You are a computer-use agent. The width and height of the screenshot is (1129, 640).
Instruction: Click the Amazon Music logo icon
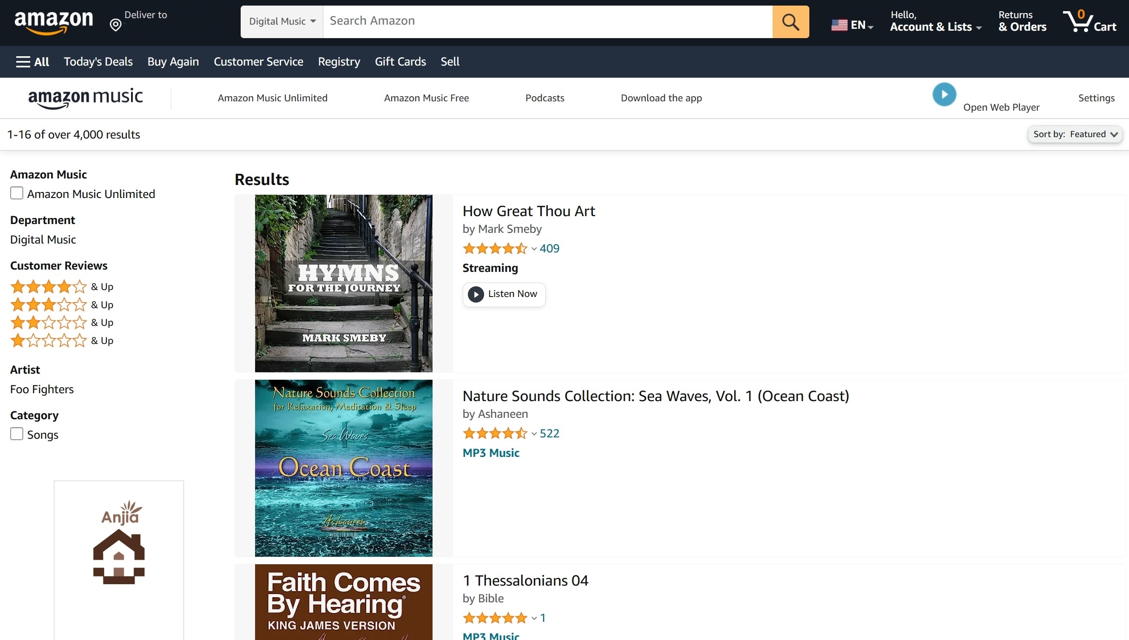85,99
